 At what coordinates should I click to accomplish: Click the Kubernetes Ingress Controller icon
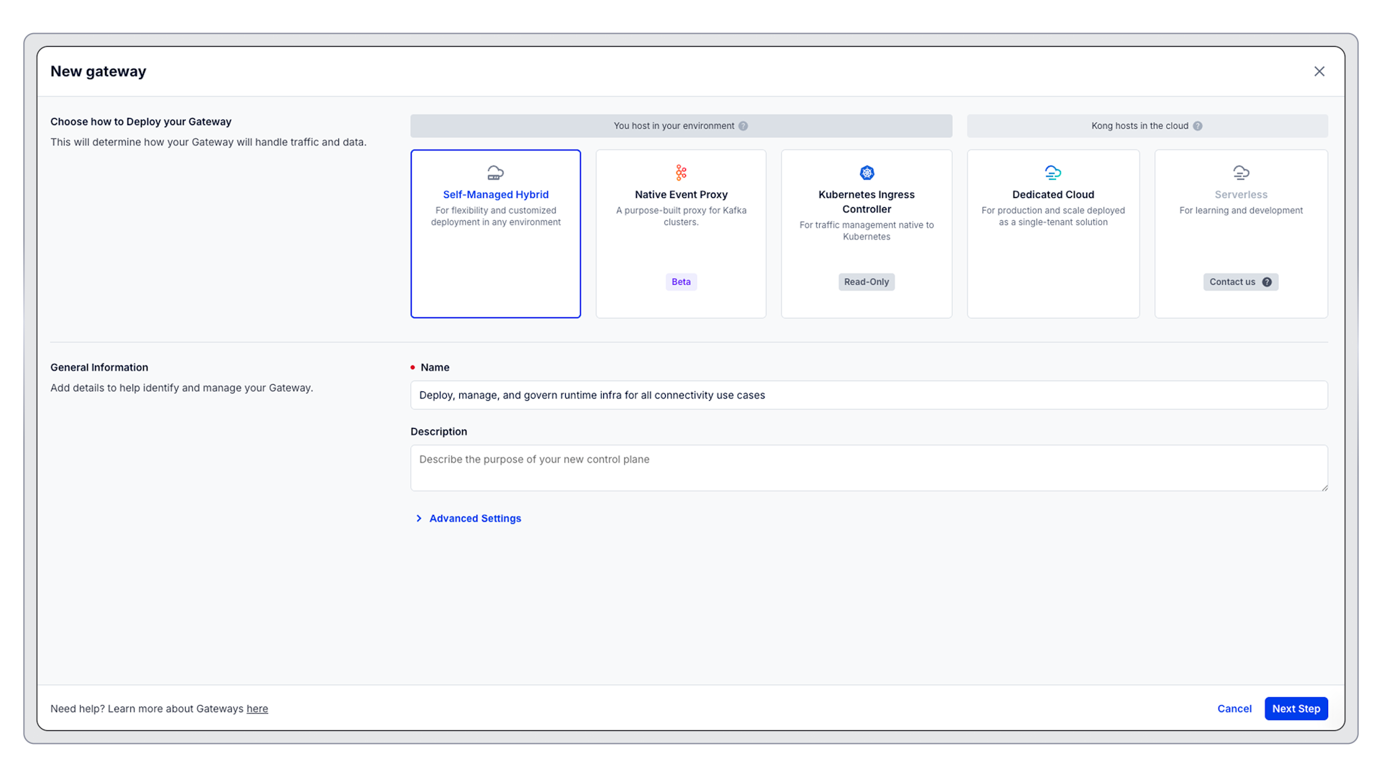(x=866, y=172)
